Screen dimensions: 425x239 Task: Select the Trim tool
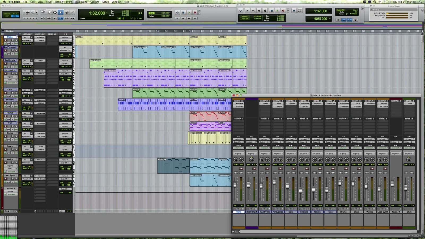point(49,12)
